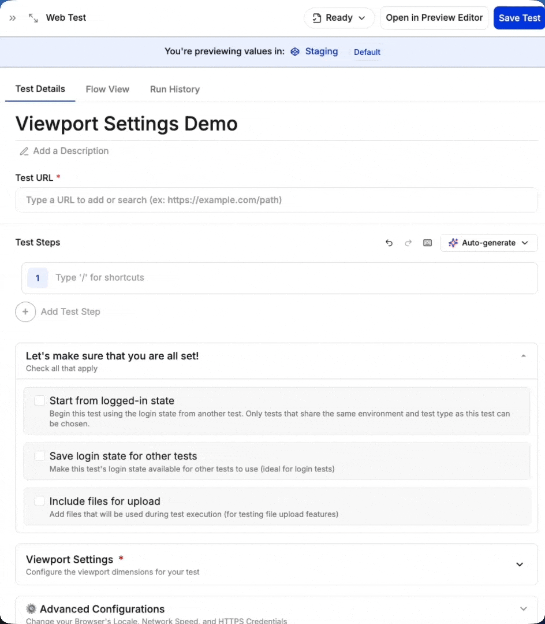Click the Auto-generate sparkle icon

[x=453, y=243]
